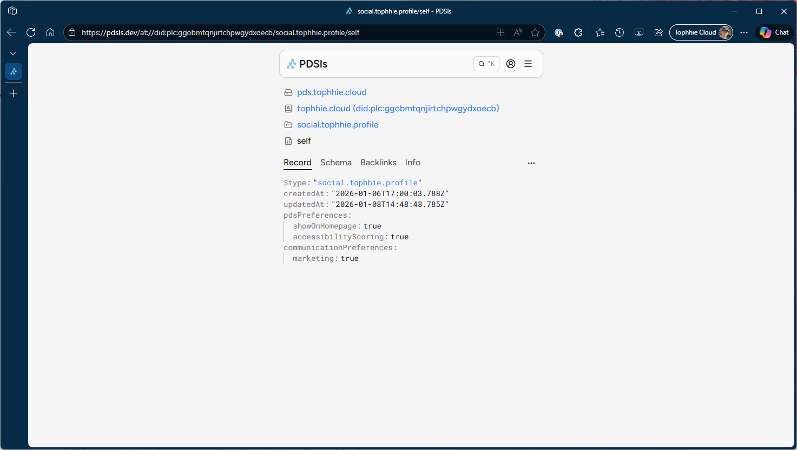Open the browser History icon

(620, 32)
